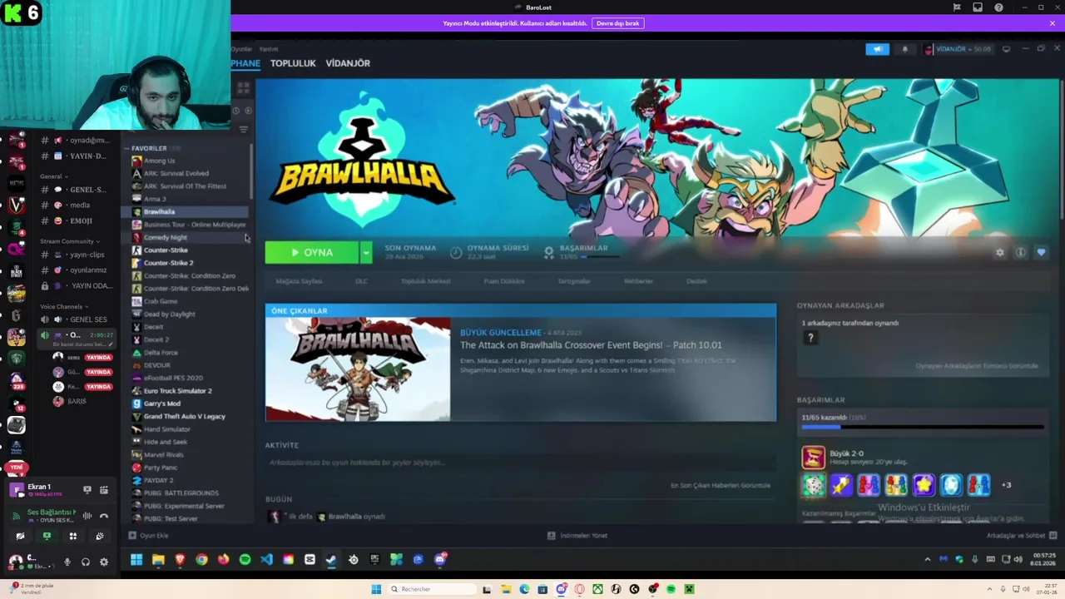Open dropdown arrow beside OYNA button
This screenshot has height=599, width=1065.
click(x=365, y=252)
